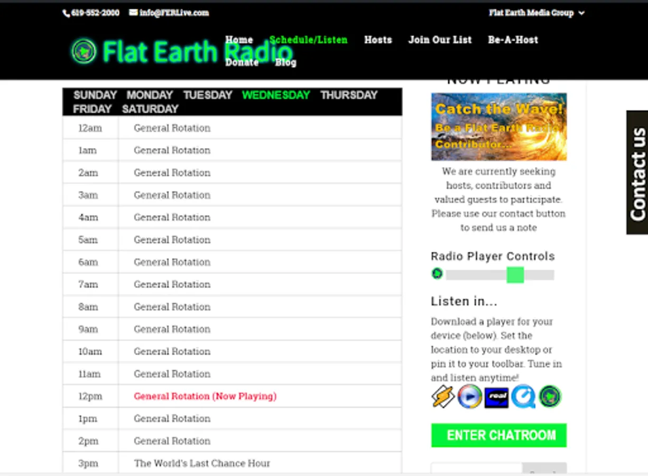Open the Winamp player download icon
Screen dimensions: 648x476
[x=443, y=396]
